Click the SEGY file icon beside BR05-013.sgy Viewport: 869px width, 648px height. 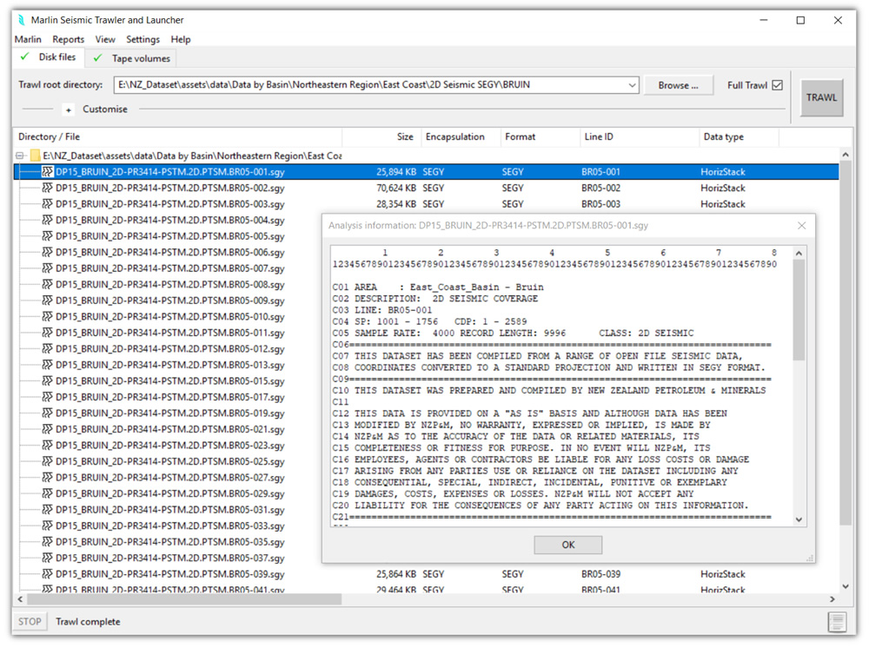[x=46, y=365]
